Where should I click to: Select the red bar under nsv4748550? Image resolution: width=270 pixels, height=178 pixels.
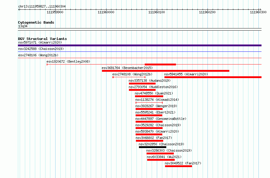tap(149, 96)
